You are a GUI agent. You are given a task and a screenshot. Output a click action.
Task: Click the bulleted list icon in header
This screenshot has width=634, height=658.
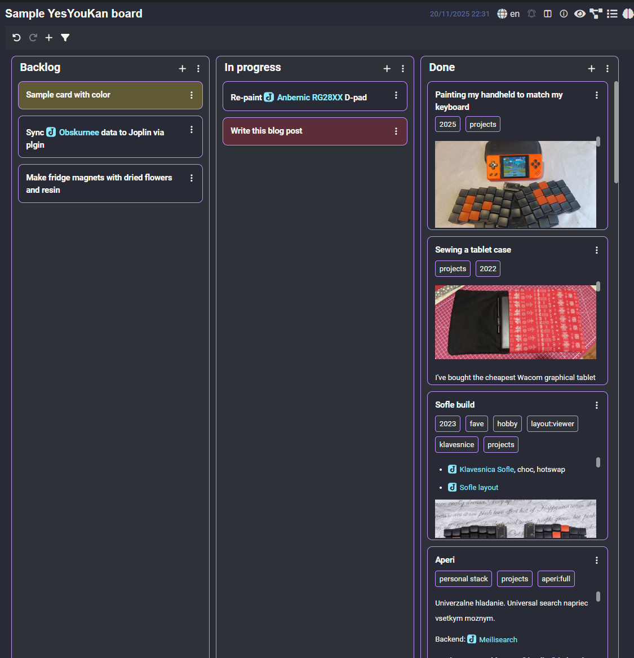pyautogui.click(x=612, y=14)
